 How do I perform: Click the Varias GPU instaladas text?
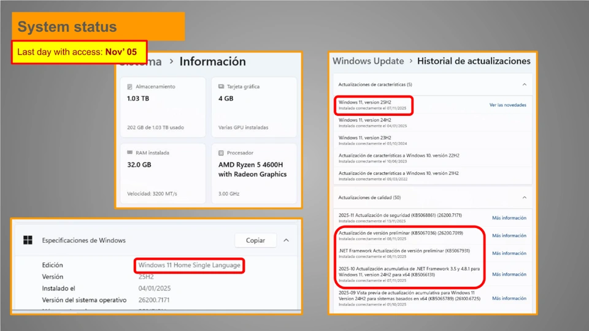pos(243,127)
